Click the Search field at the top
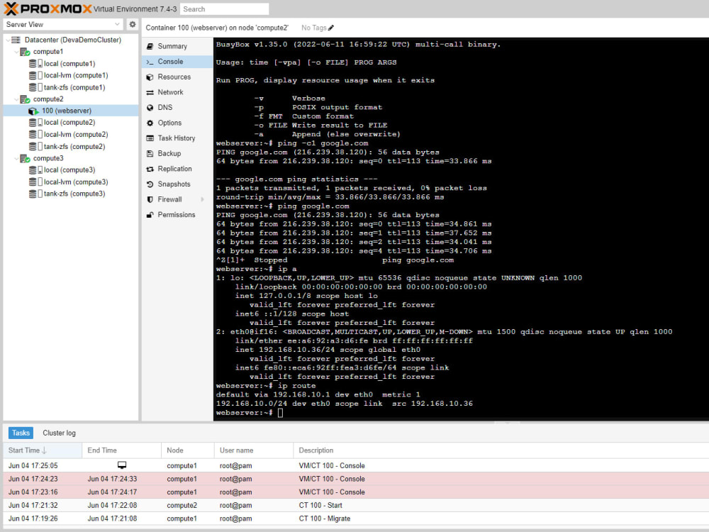Image resolution: width=709 pixels, height=532 pixels. (224, 9)
